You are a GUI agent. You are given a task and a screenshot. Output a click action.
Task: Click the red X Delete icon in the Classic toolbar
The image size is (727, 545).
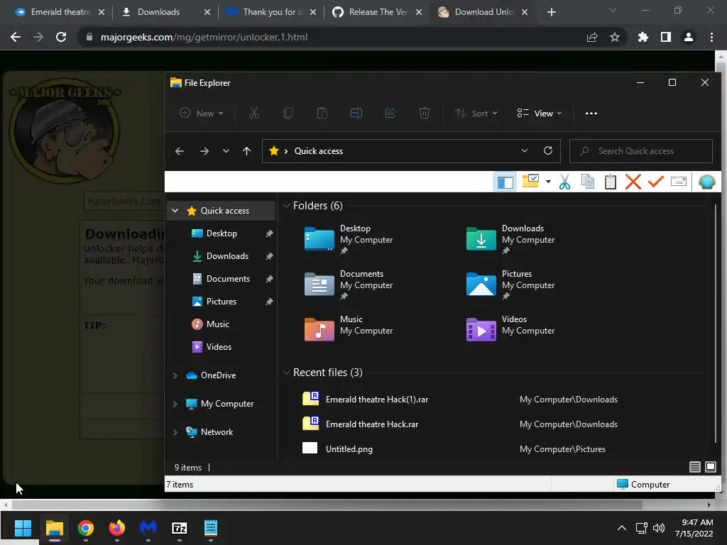[x=633, y=182]
